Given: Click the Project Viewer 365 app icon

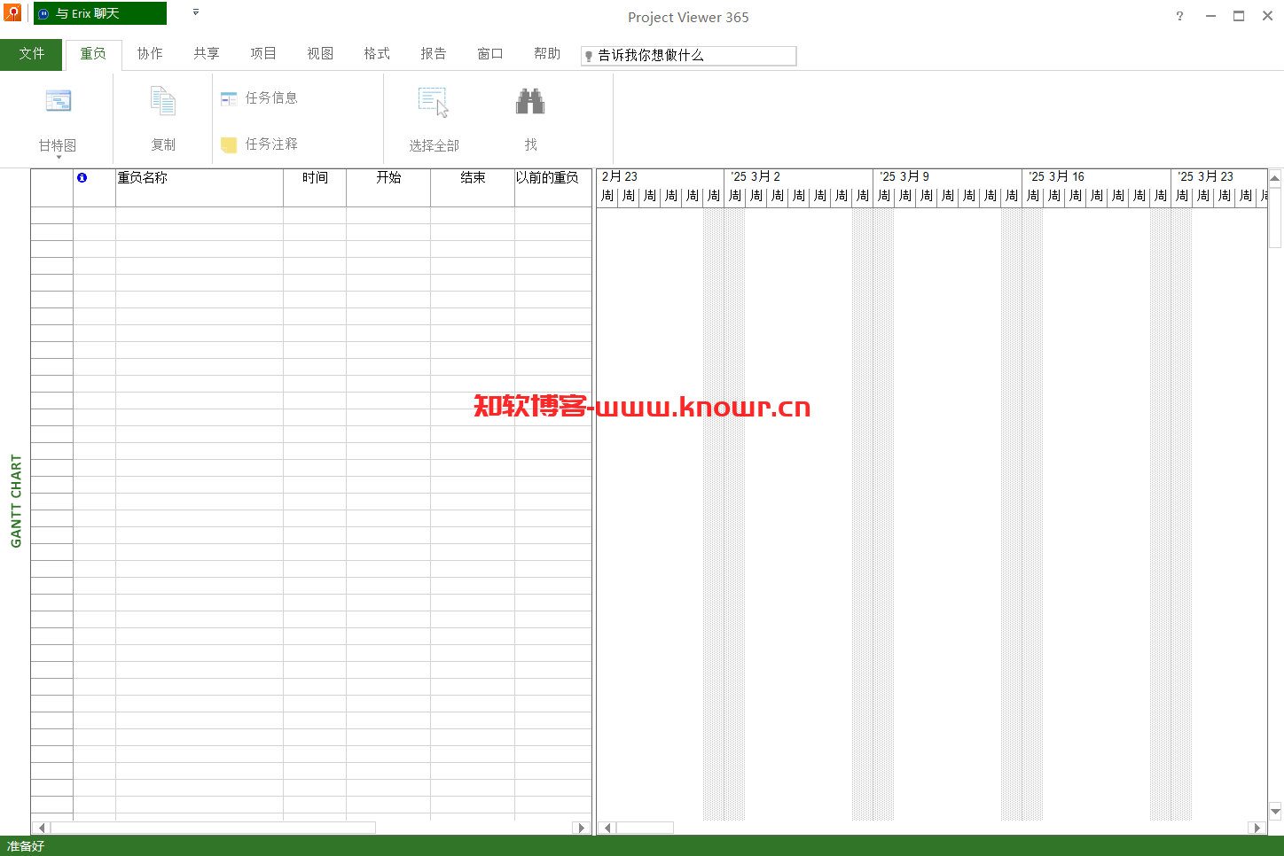Looking at the screenshot, I should click(12, 12).
